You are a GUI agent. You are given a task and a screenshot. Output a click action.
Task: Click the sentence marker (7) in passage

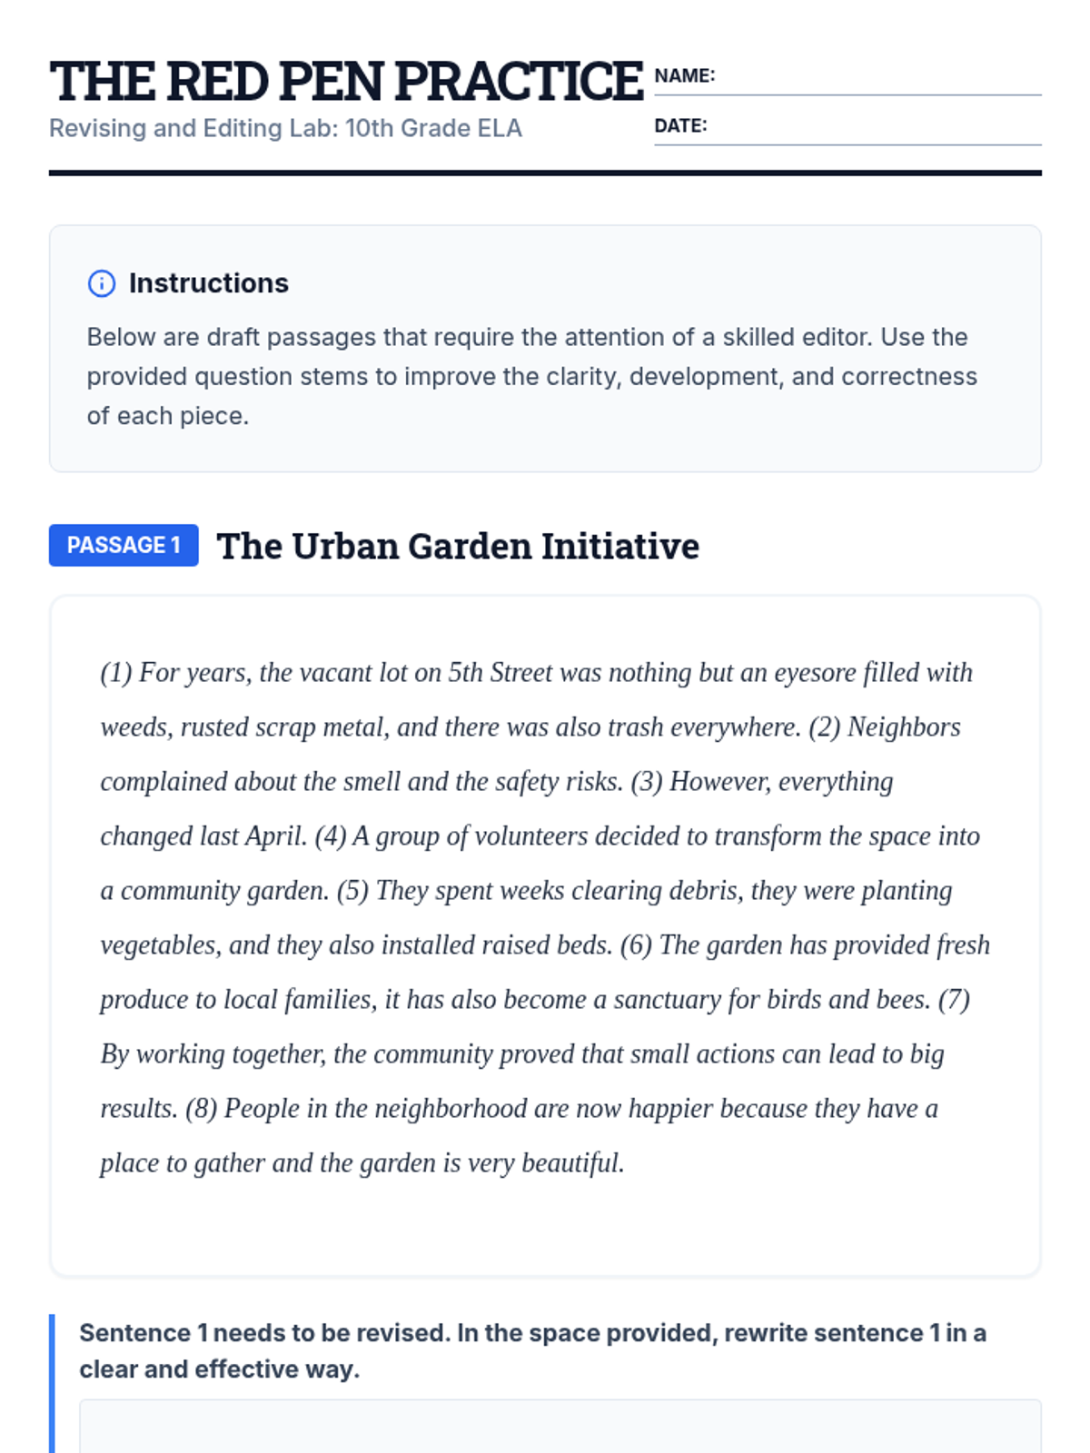point(954,1000)
